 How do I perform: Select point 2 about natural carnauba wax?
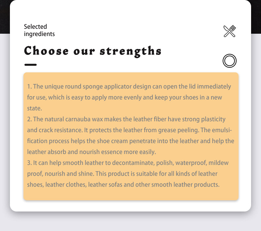tap(126, 119)
